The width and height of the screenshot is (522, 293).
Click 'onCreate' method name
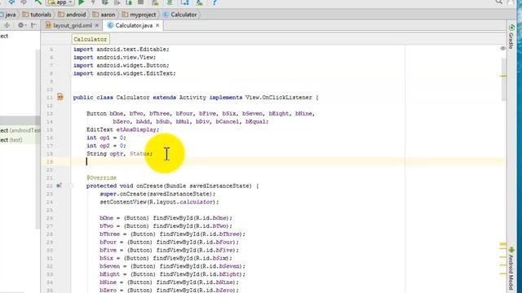point(149,186)
